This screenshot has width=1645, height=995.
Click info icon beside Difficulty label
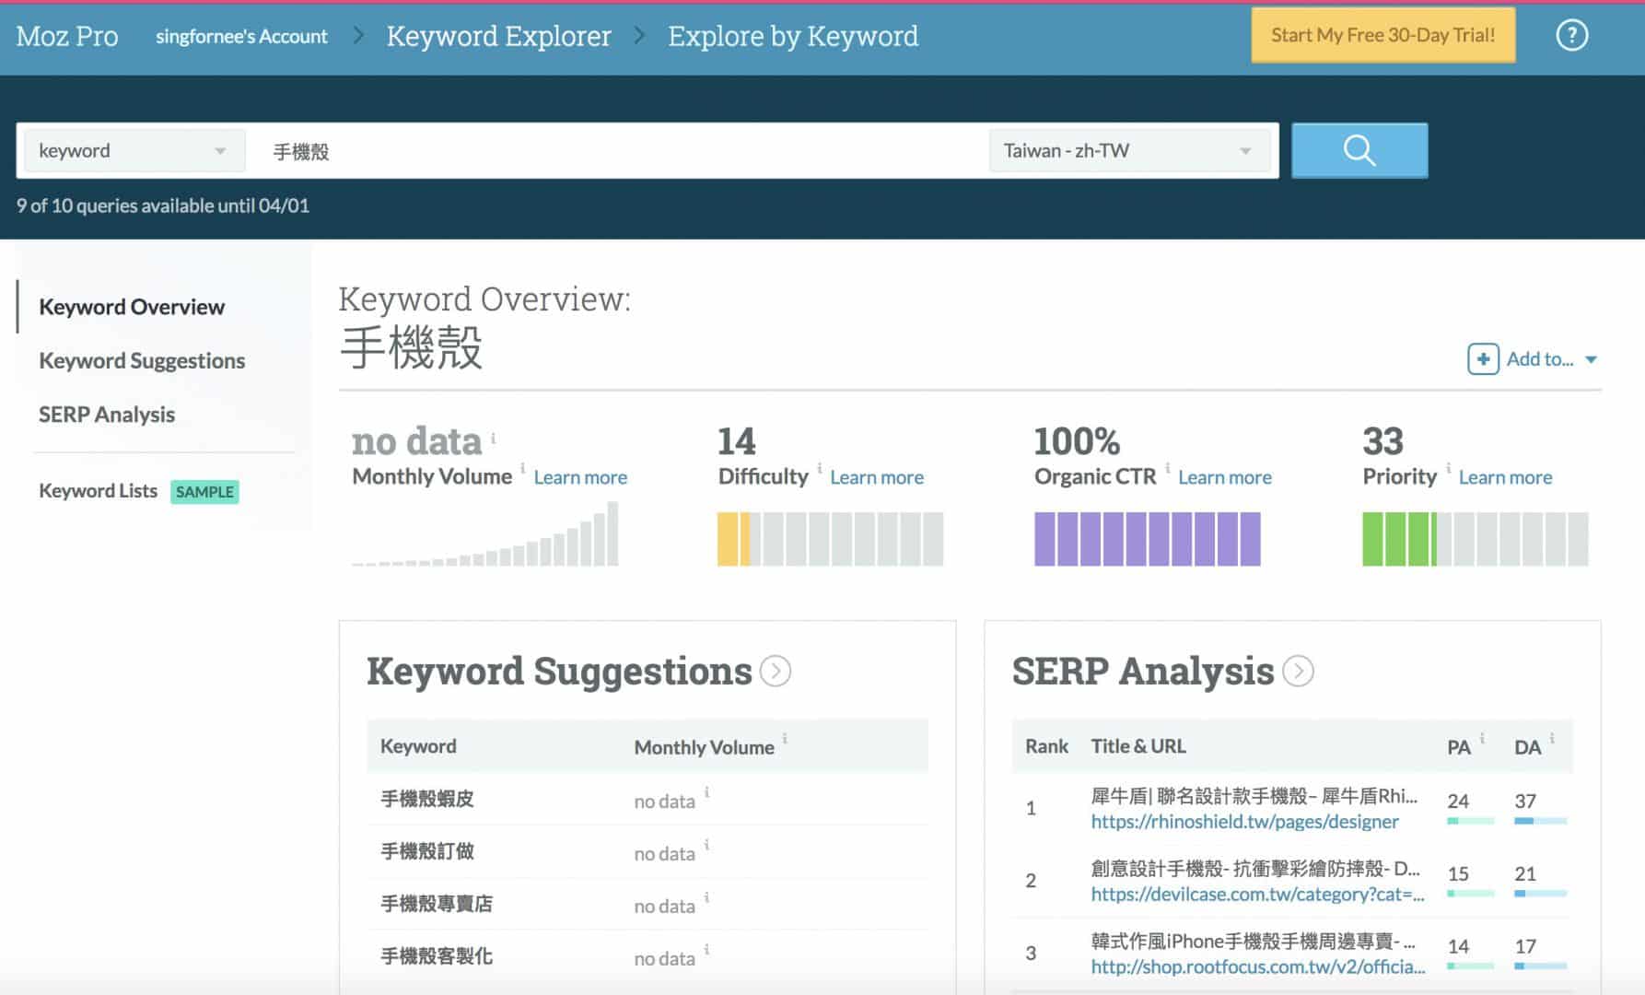819,468
